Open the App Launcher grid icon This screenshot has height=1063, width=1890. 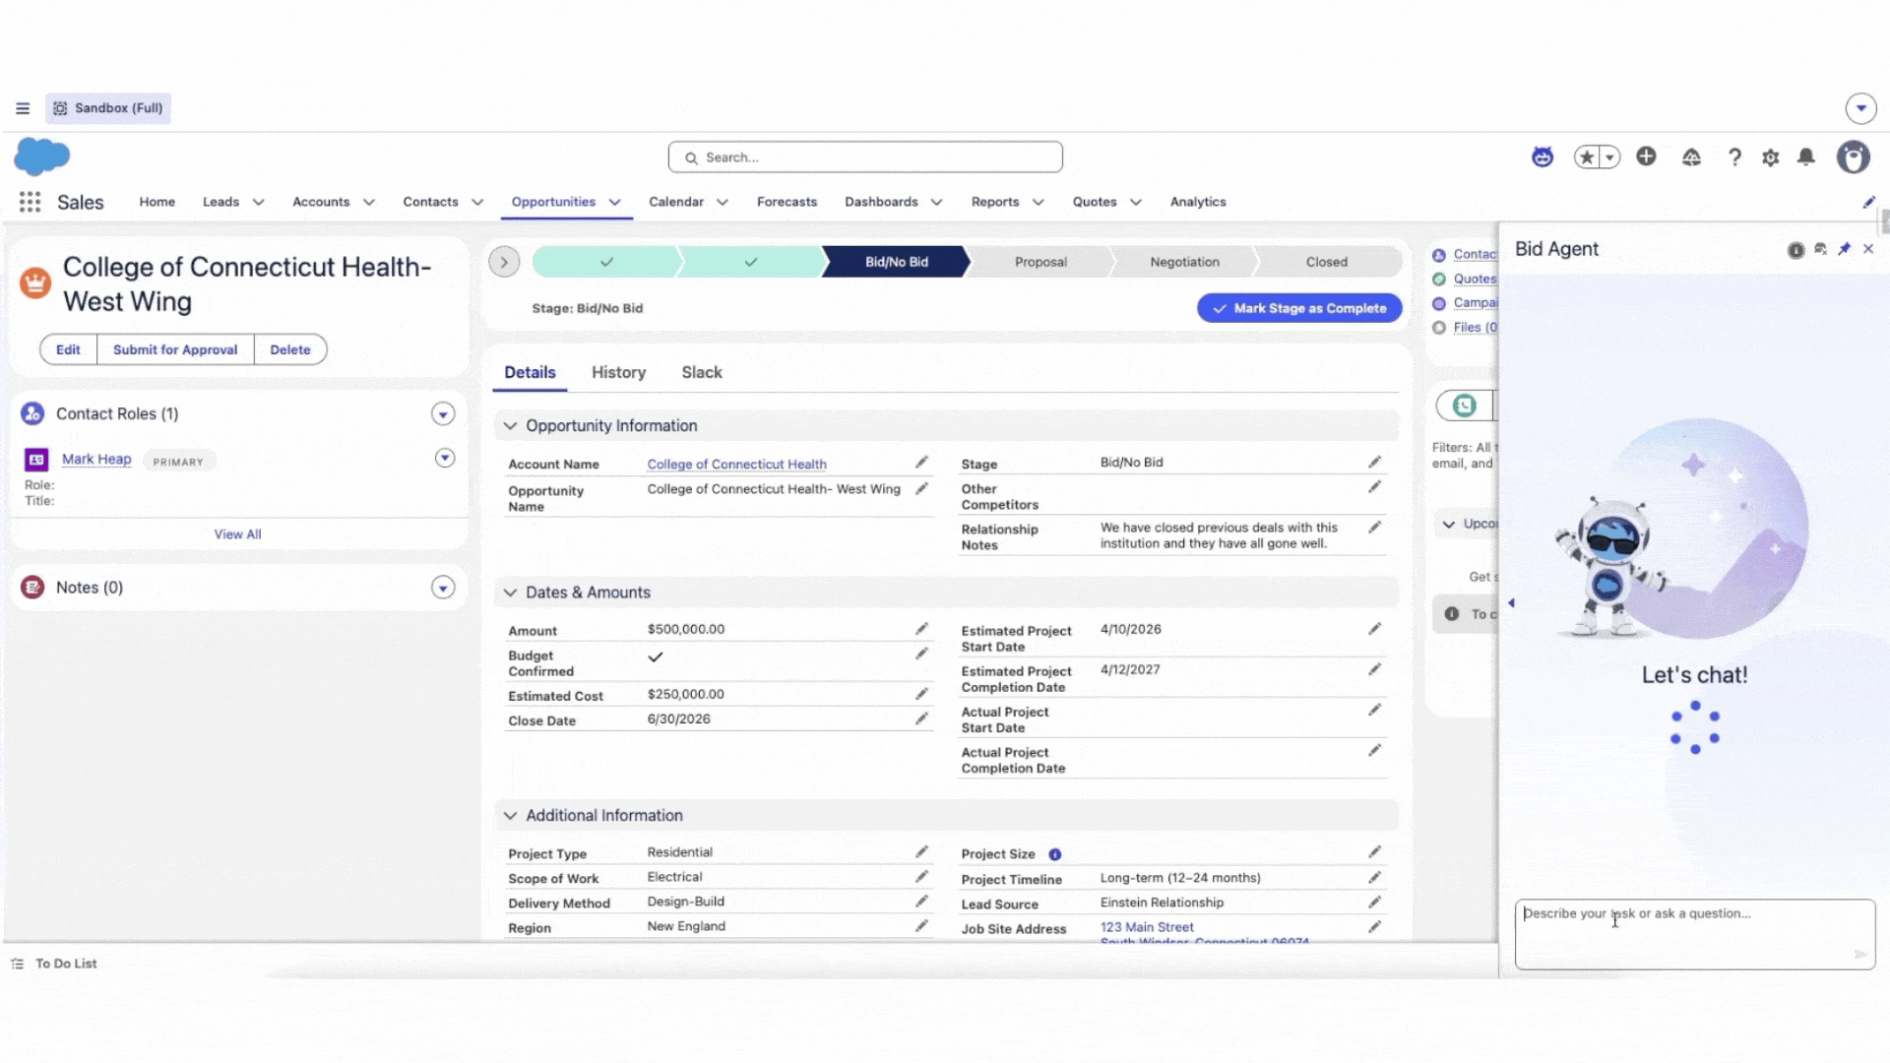(x=30, y=202)
